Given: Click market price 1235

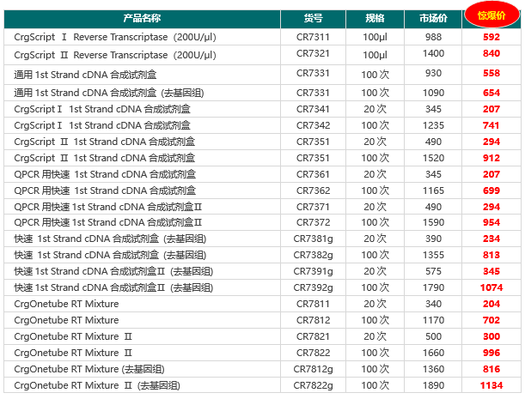Looking at the screenshot, I should [x=433, y=126].
